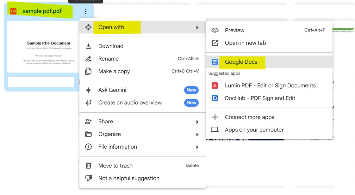Click the Ask Gemini sparkle icon
Image resolution: width=355 pixels, height=195 pixels.
88,90
